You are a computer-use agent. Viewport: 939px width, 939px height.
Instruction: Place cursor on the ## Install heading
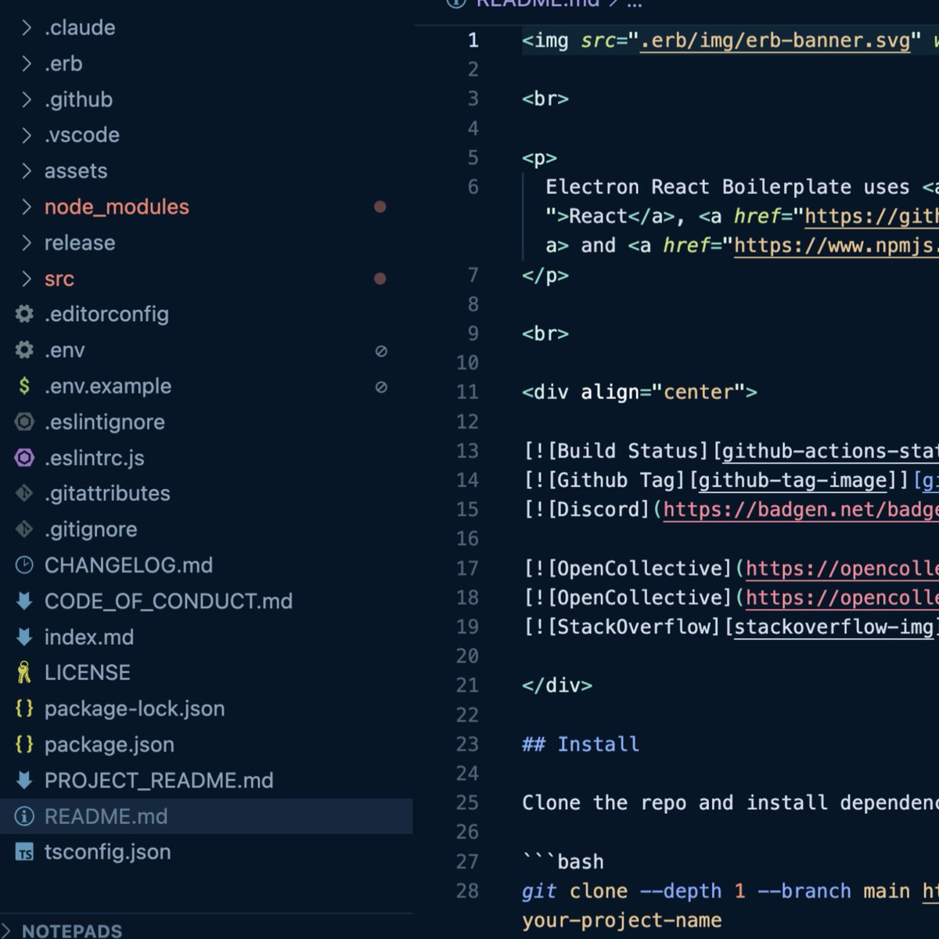coord(581,744)
